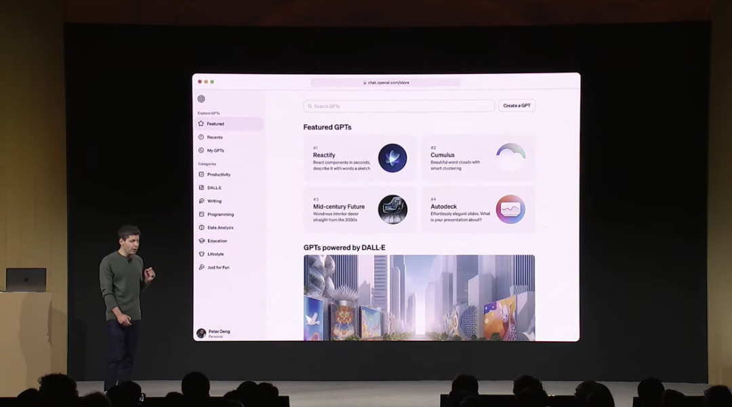Click the Cumulus description about word clouds
The width and height of the screenshot is (732, 407).
pos(455,166)
